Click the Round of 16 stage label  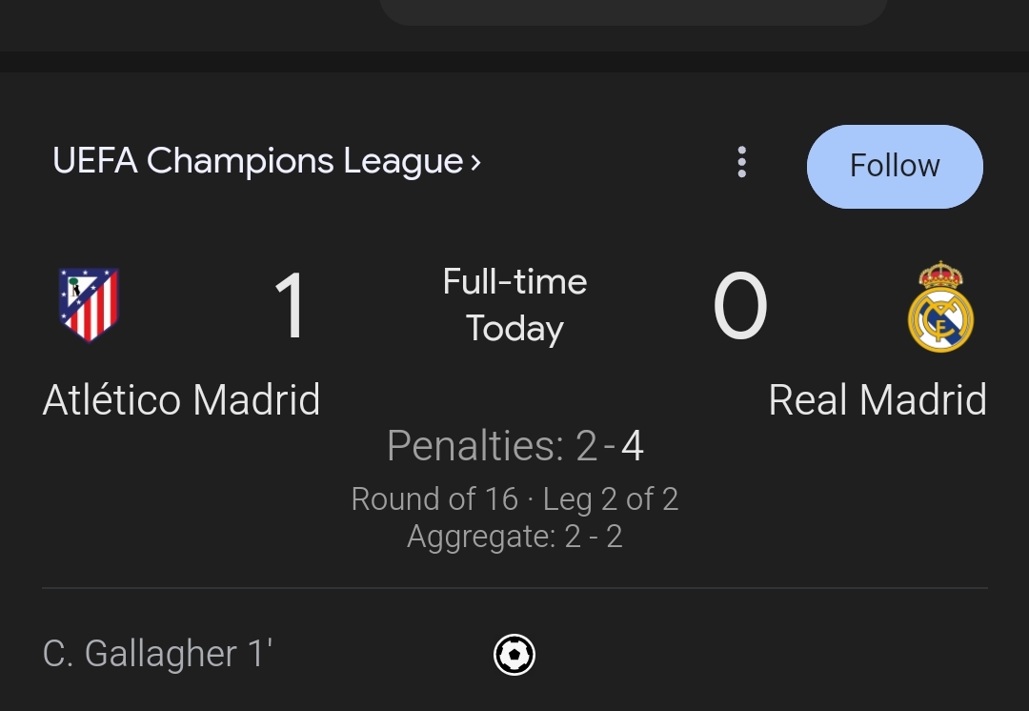point(434,498)
